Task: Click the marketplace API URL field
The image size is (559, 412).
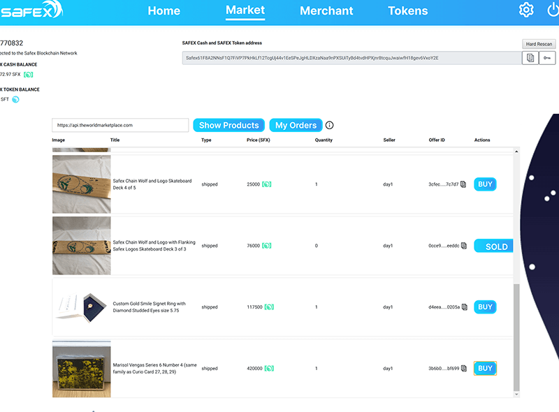Action: click(120, 125)
